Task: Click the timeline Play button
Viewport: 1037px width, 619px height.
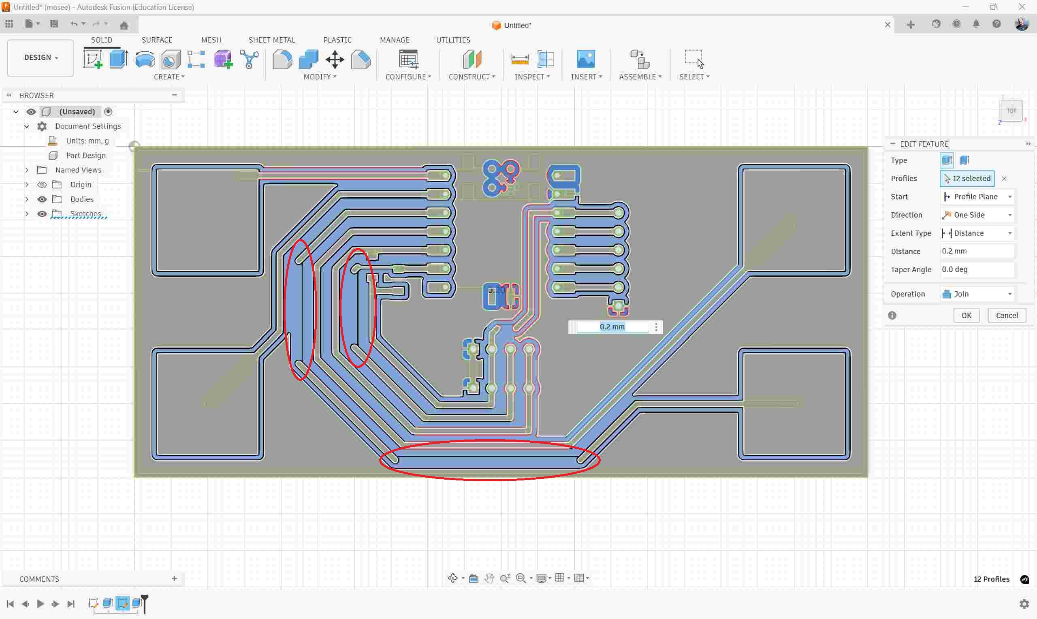Action: click(41, 604)
